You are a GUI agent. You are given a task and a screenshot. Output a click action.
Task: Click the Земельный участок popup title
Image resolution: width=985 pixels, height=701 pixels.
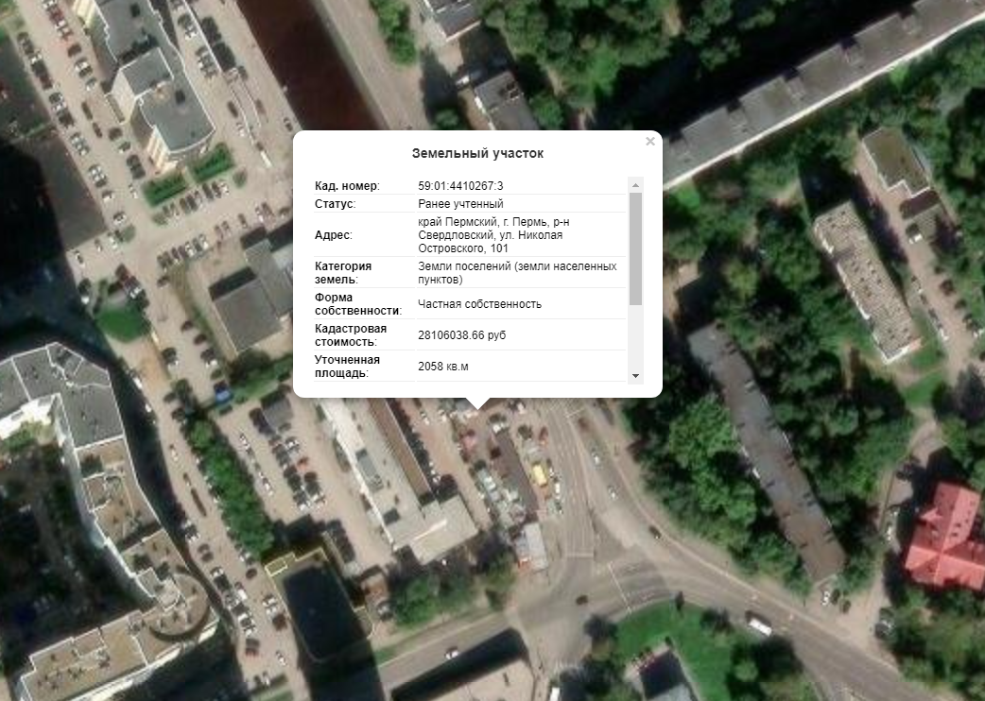(x=477, y=153)
